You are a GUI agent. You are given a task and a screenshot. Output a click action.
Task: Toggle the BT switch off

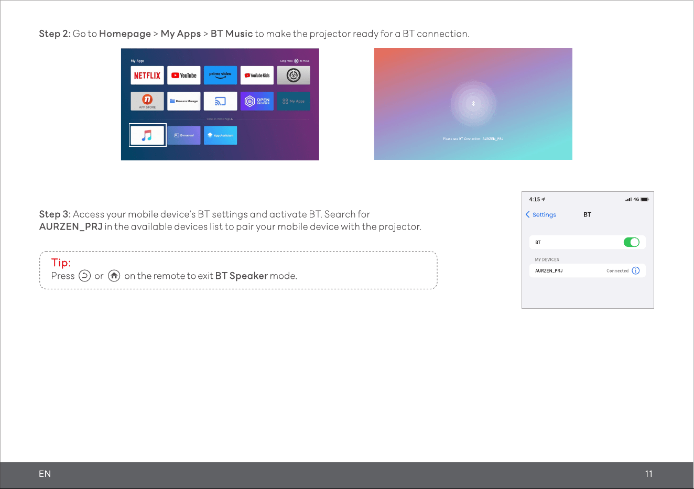(631, 242)
